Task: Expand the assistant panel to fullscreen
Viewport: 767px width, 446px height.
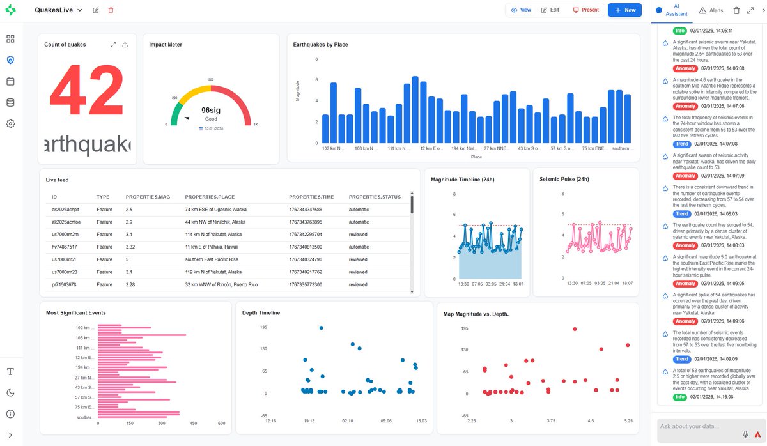Action: coord(750,10)
